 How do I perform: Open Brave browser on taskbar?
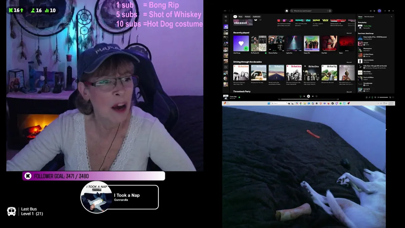coord(321,103)
